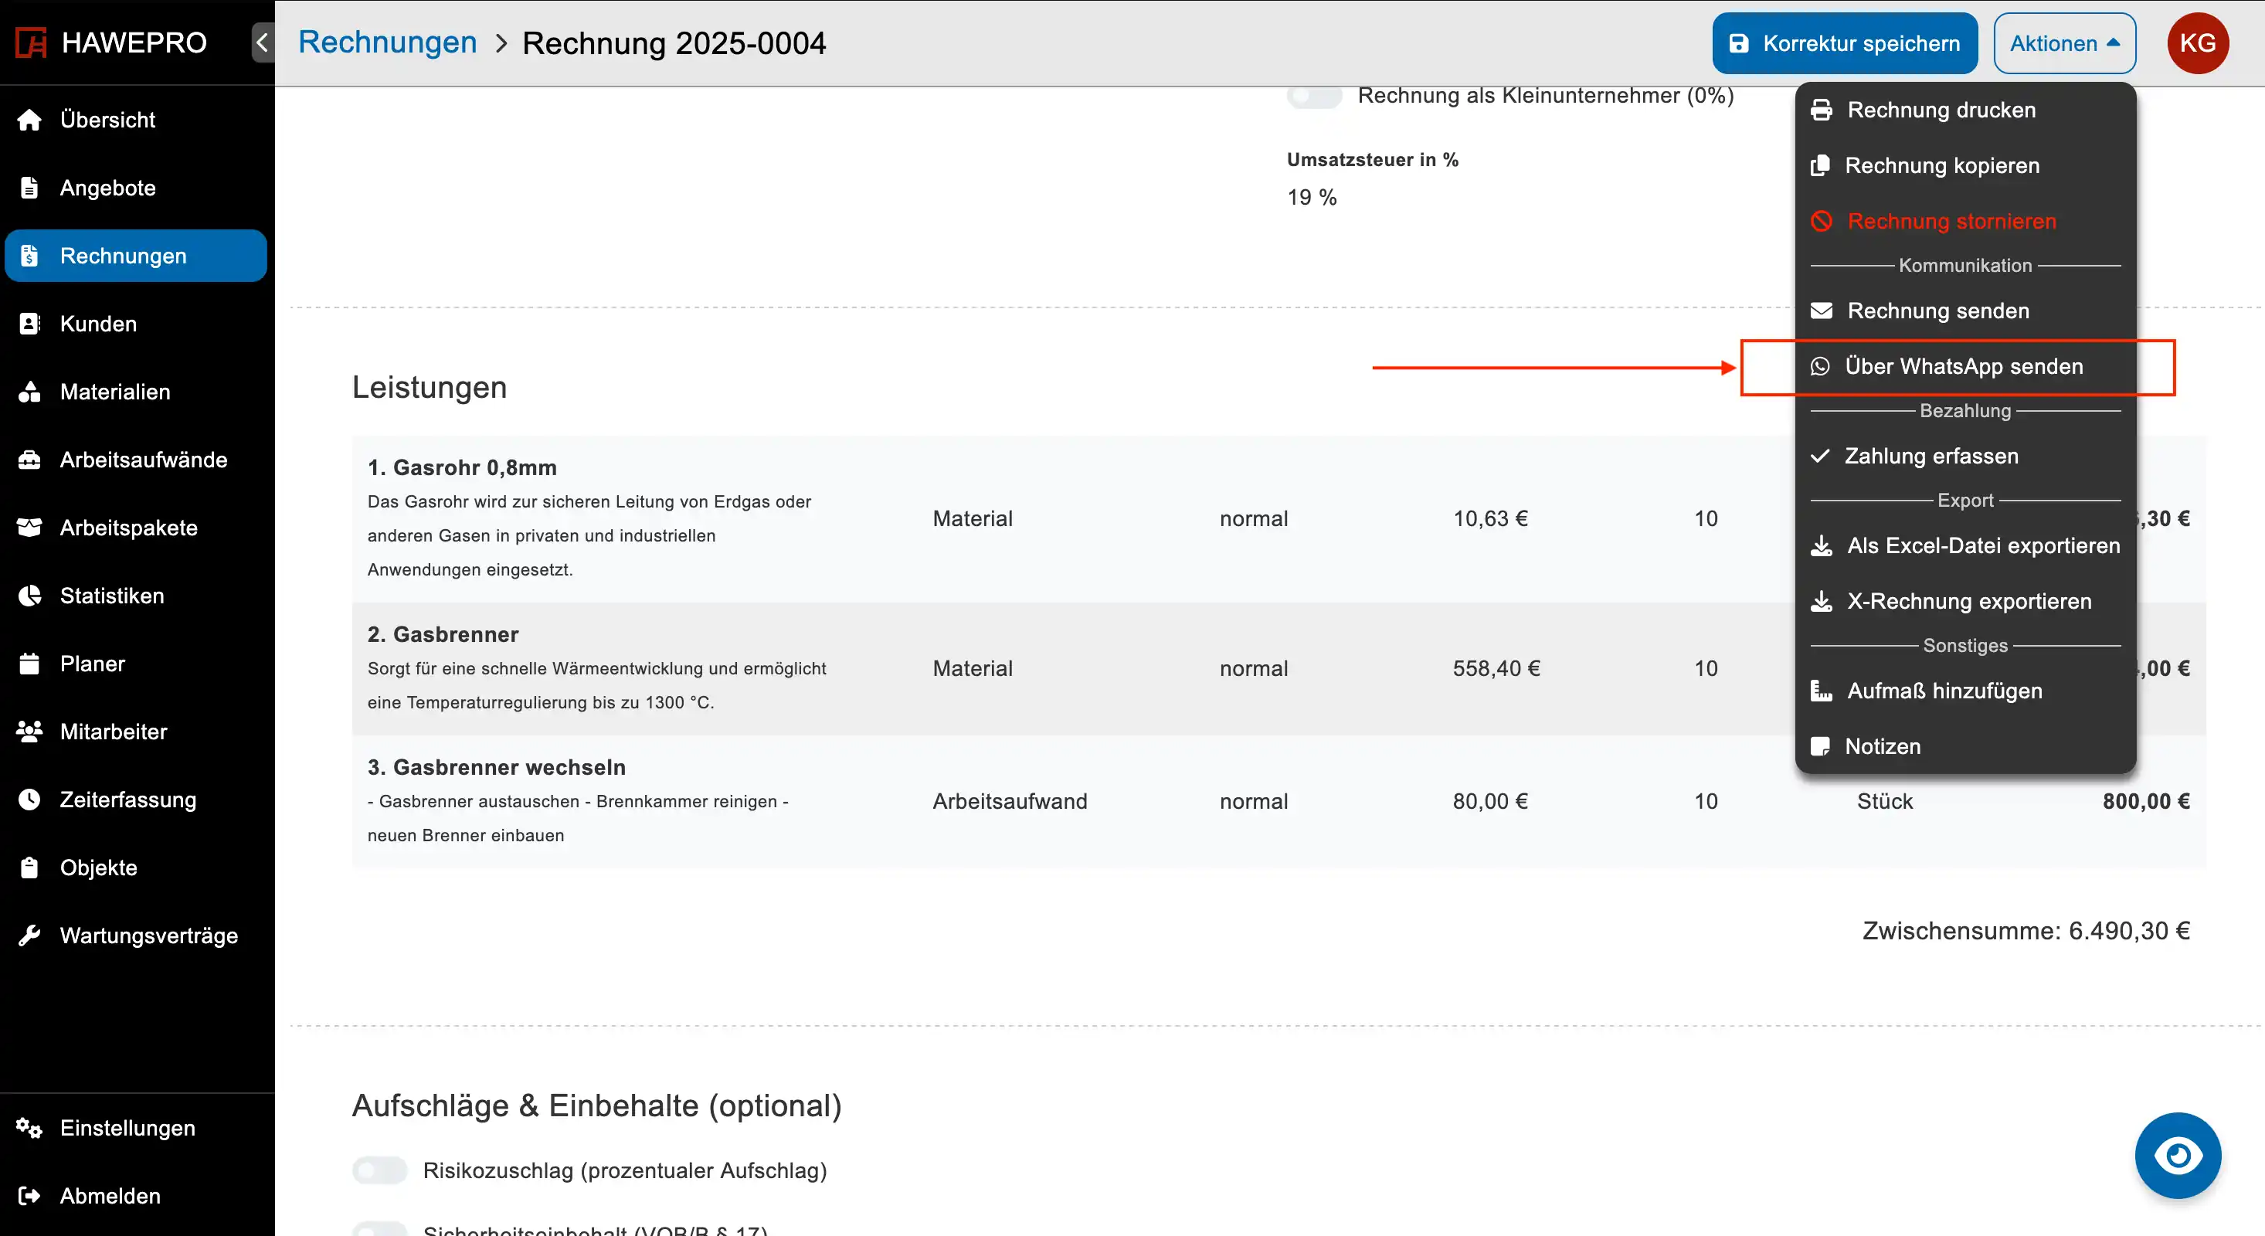
Task: Open Notizen from the Aktionen menu
Action: (x=1965, y=746)
